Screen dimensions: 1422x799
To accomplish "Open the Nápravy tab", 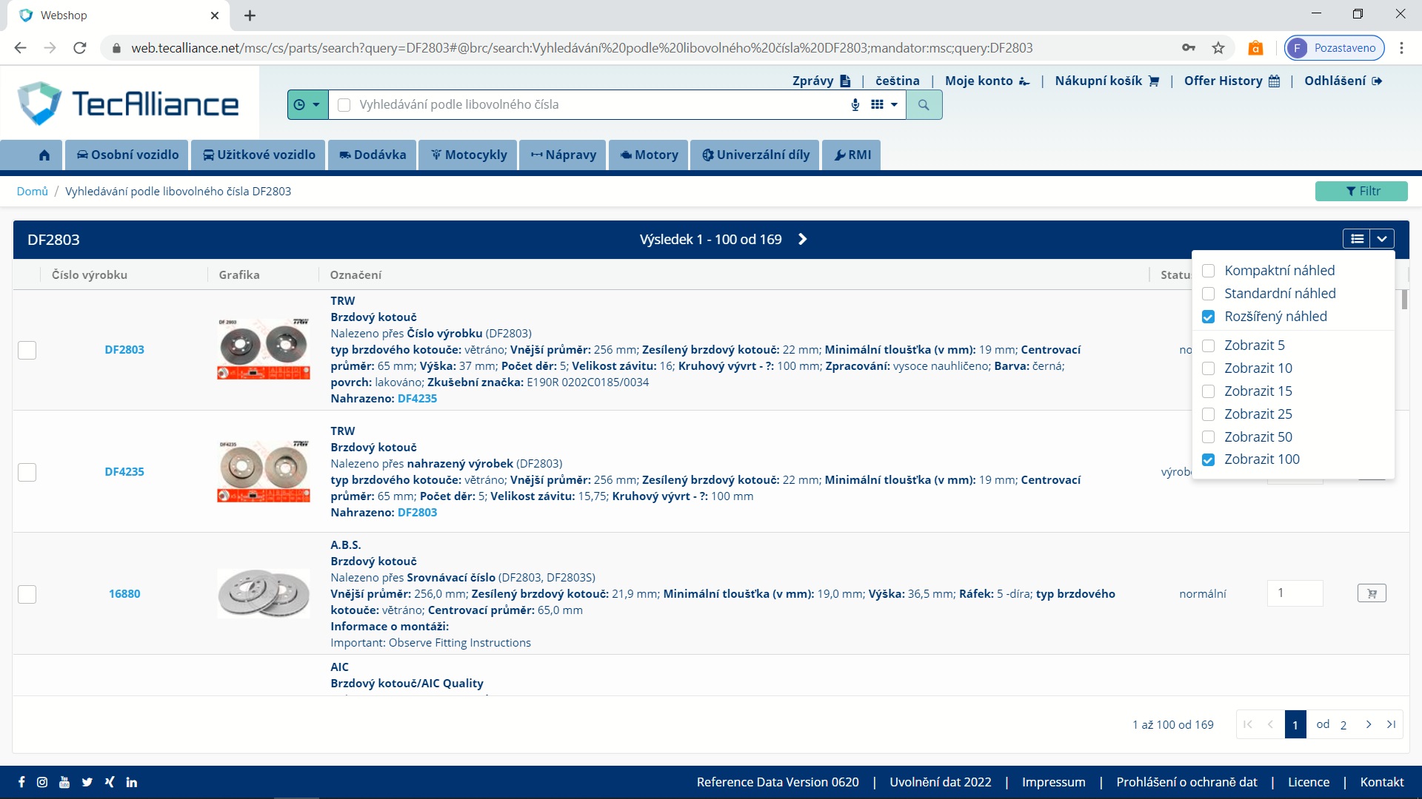I will click(x=563, y=155).
